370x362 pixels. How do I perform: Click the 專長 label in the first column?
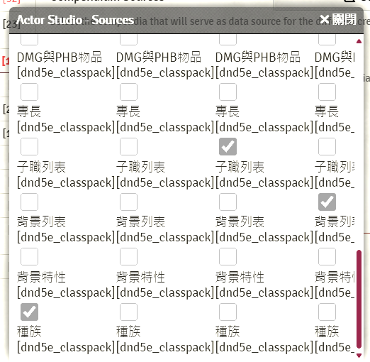(x=29, y=111)
